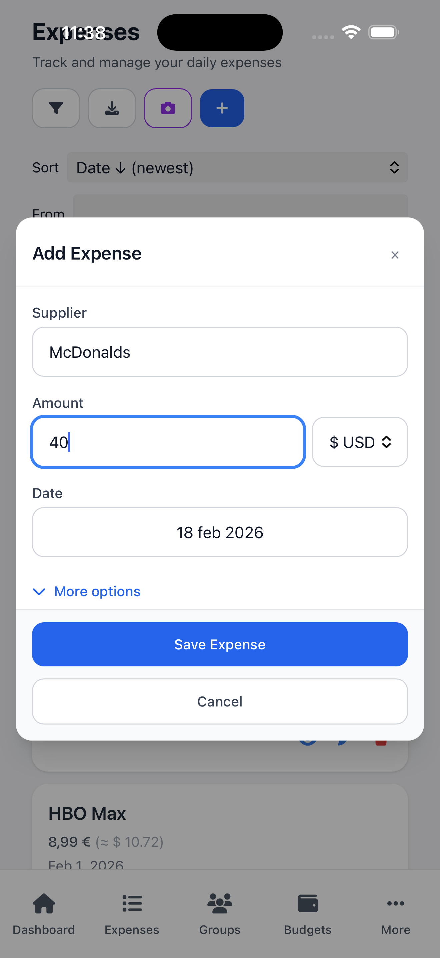Cancel adding the expense
The height and width of the screenshot is (958, 440).
(220, 701)
